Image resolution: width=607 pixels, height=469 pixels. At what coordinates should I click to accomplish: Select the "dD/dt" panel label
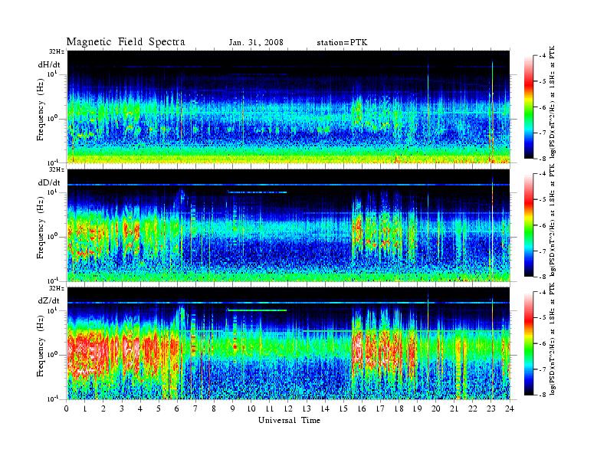[49, 182]
